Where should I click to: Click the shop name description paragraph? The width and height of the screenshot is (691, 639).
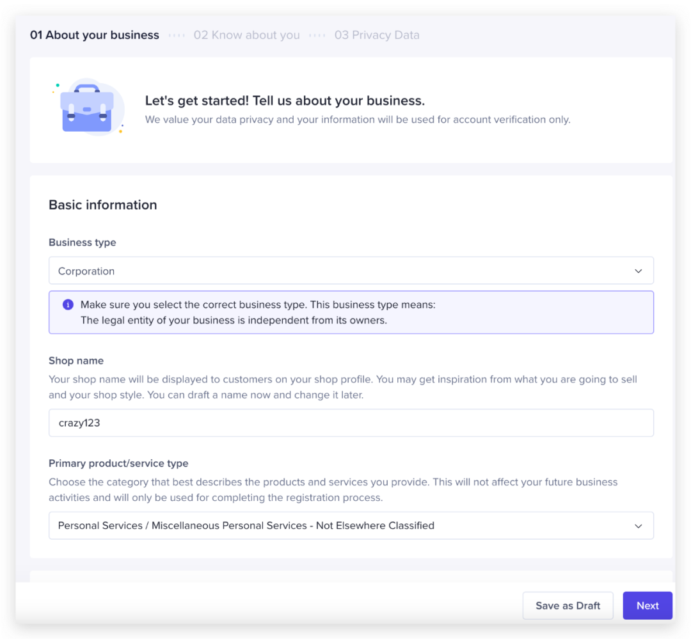(343, 387)
